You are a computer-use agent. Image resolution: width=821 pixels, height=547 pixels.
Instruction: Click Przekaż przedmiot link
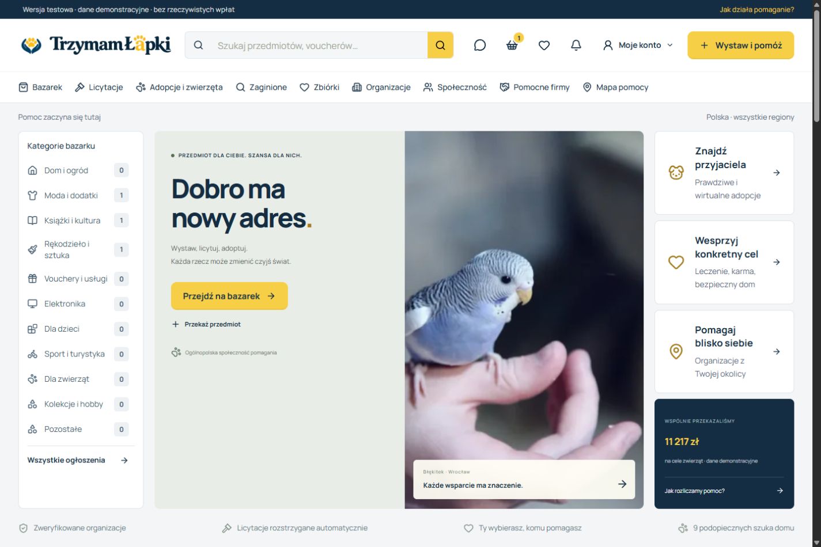coord(206,324)
